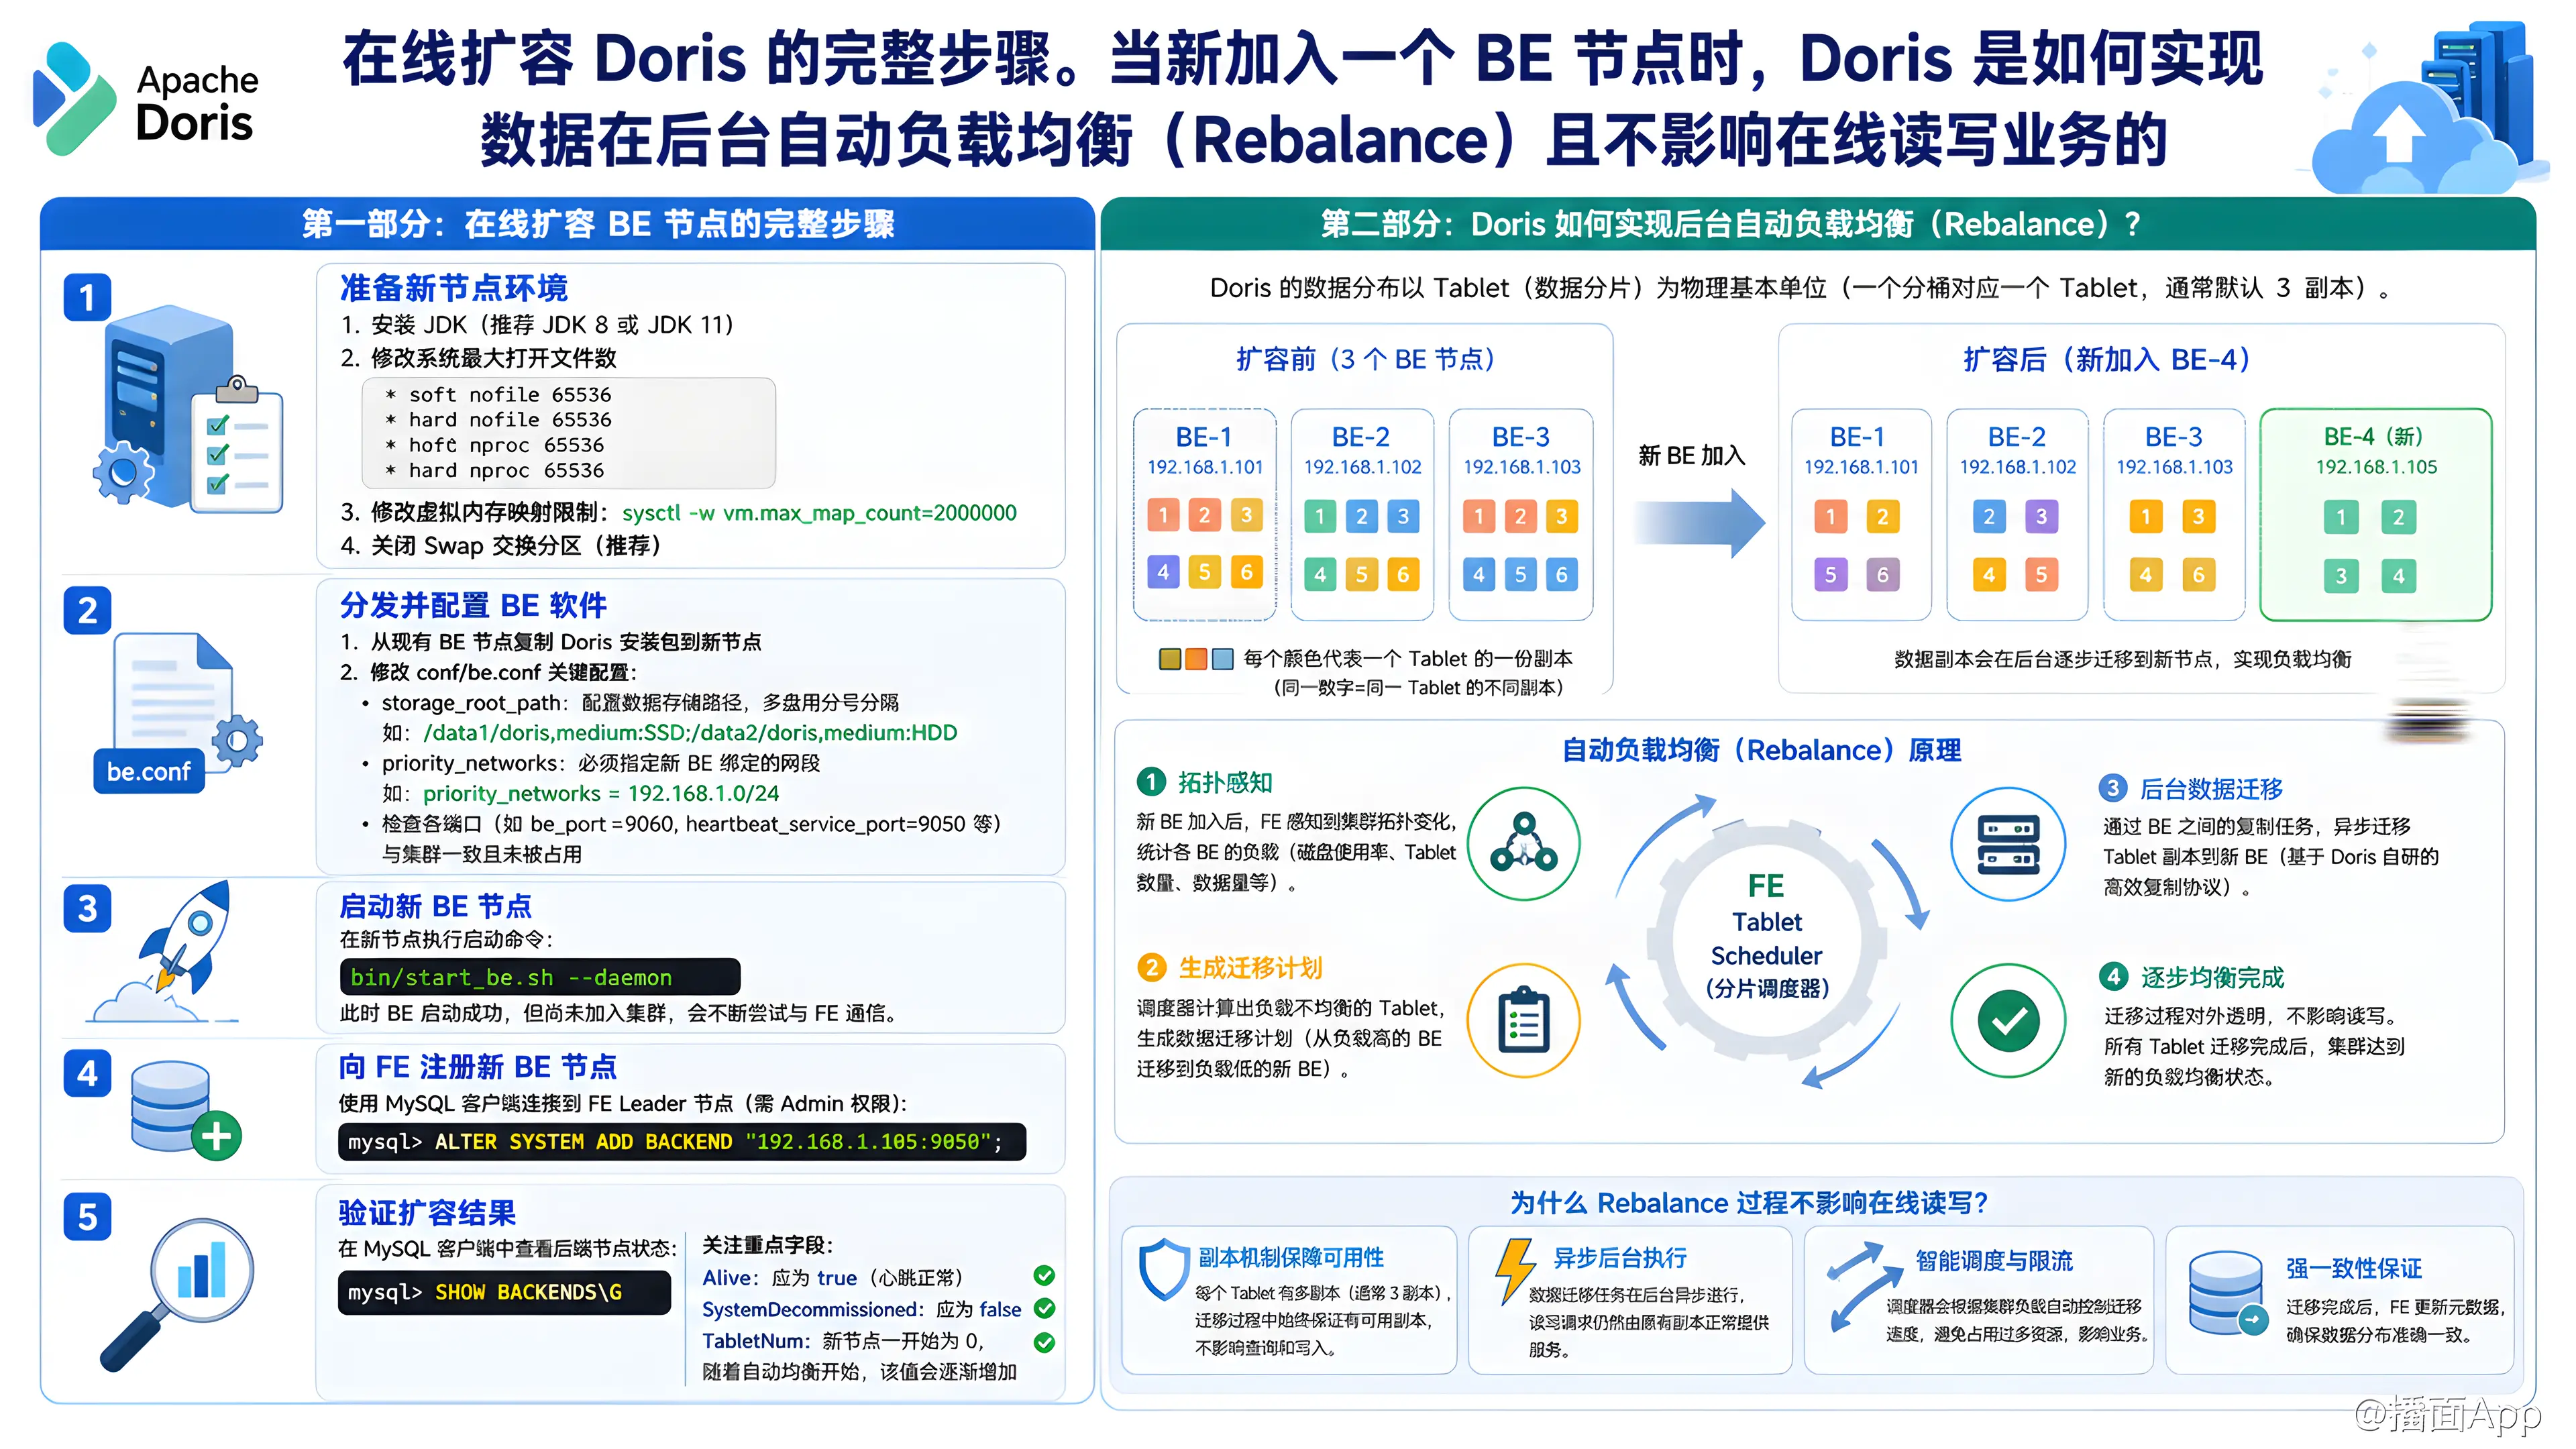Click the bin/start_be.sh --daemon command block
The height and width of the screenshot is (1449, 2576).
540,977
